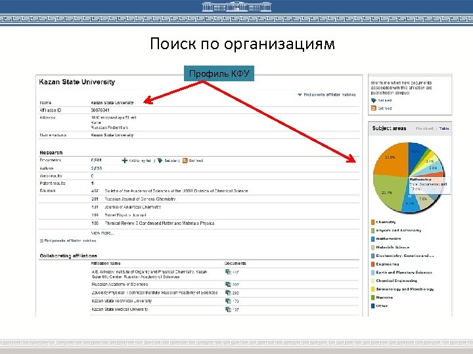Image resolution: width=473 pixels, height=354 pixels.
Task: Click the beige 7.6% Materials Science pie slice
Action: [424, 201]
